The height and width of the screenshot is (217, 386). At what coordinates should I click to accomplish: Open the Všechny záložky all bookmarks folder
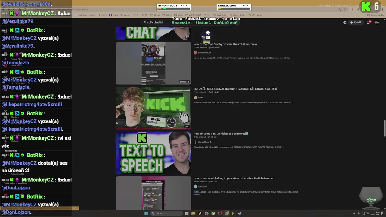[376, 15]
